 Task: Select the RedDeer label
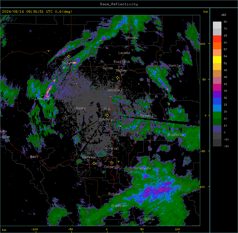coord(121,71)
